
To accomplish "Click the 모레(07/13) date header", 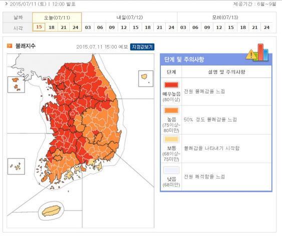I will pos(225,17).
